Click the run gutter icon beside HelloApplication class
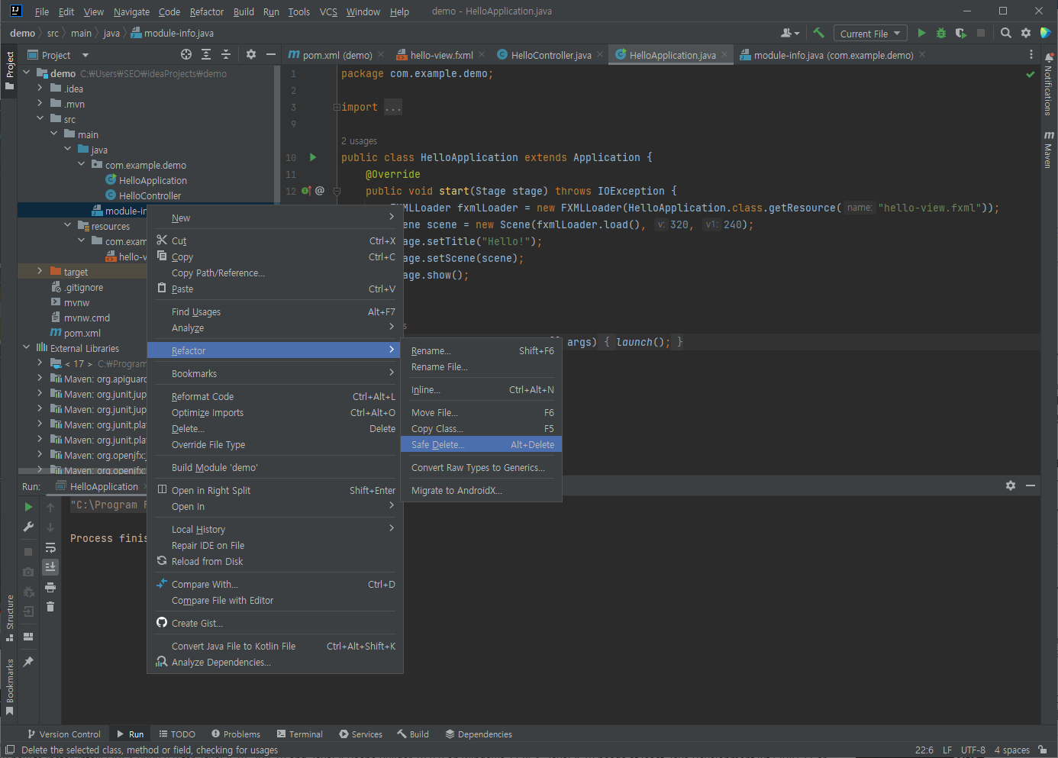This screenshot has height=758, width=1058. pyautogui.click(x=313, y=157)
